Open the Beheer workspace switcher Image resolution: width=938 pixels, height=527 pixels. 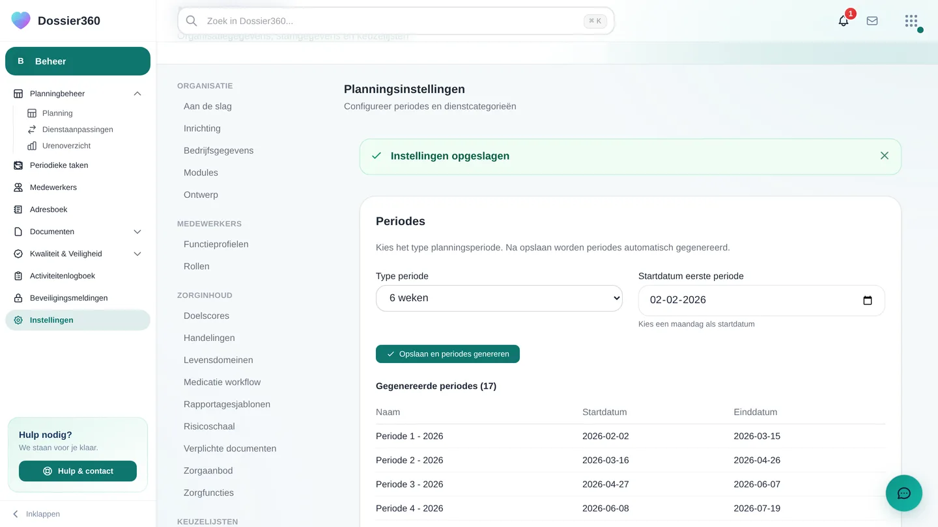click(x=78, y=61)
